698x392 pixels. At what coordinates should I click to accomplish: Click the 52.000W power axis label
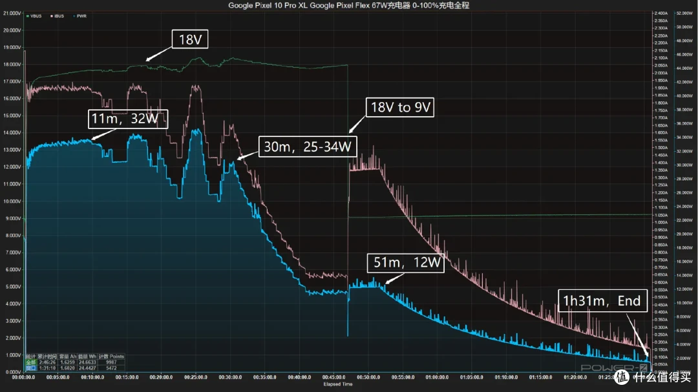point(684,14)
